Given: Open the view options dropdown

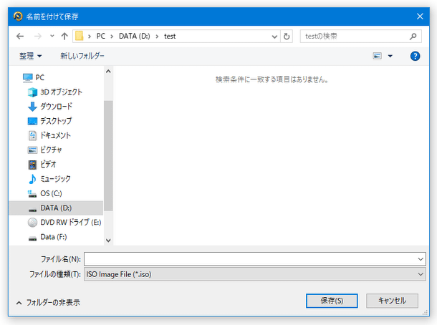Looking at the screenshot, I should click(x=390, y=56).
